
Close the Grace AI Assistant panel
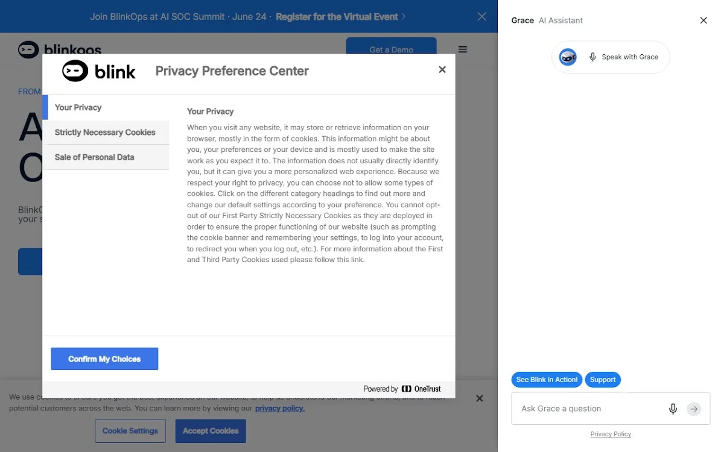tap(703, 20)
